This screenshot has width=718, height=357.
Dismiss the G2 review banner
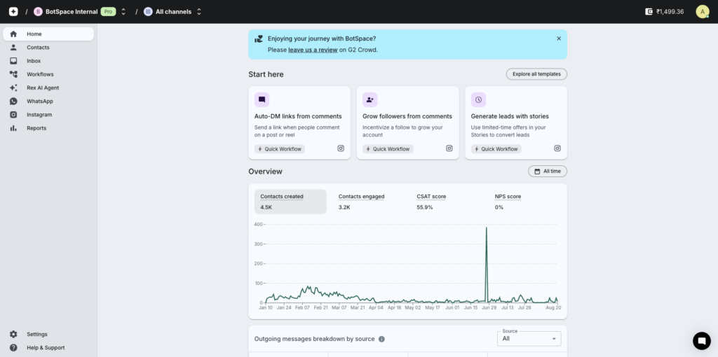point(559,38)
